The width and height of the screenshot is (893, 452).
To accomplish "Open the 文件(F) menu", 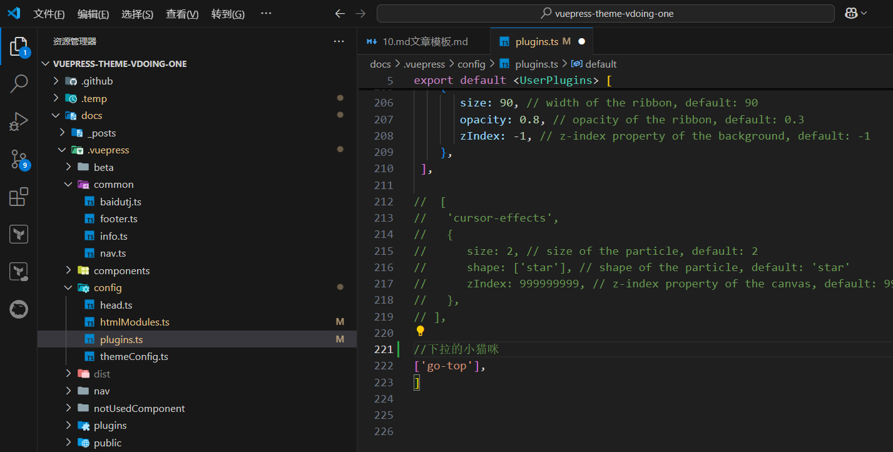I will [x=49, y=14].
